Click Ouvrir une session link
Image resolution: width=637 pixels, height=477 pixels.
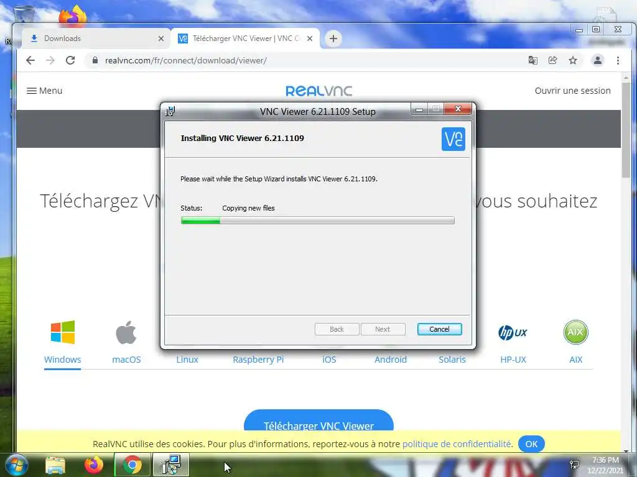pyautogui.click(x=572, y=91)
